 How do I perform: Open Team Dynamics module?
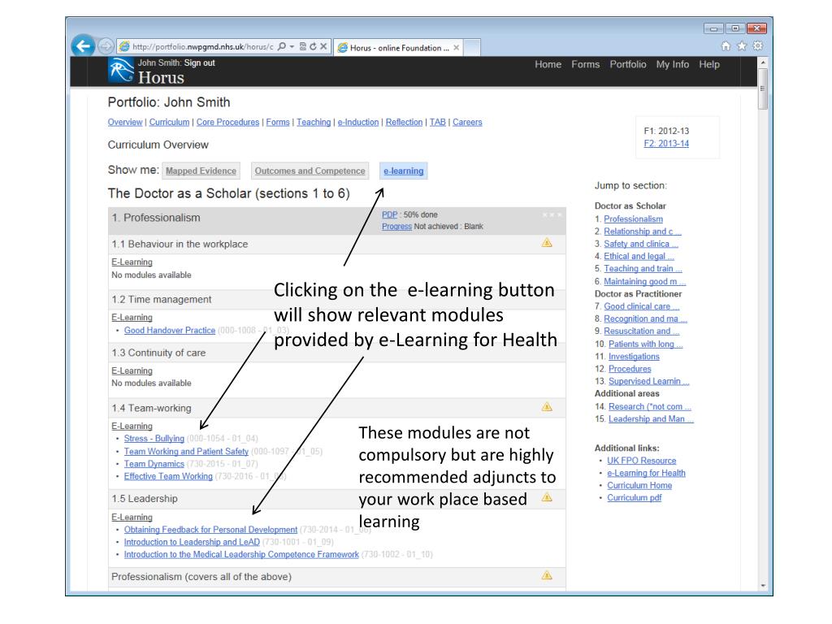[x=154, y=464]
